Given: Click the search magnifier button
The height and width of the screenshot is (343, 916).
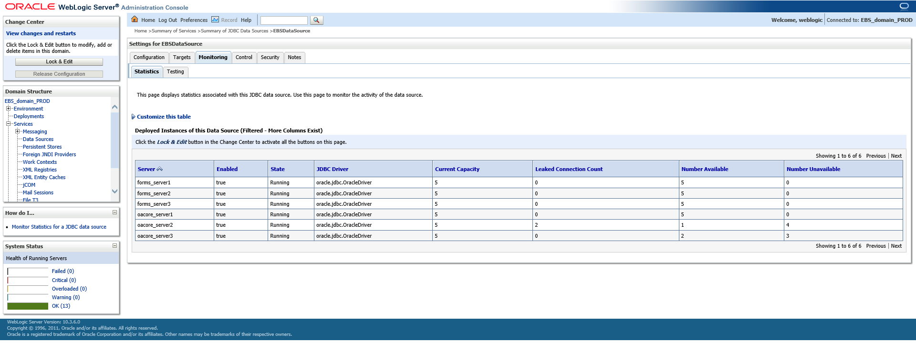Looking at the screenshot, I should point(316,20).
